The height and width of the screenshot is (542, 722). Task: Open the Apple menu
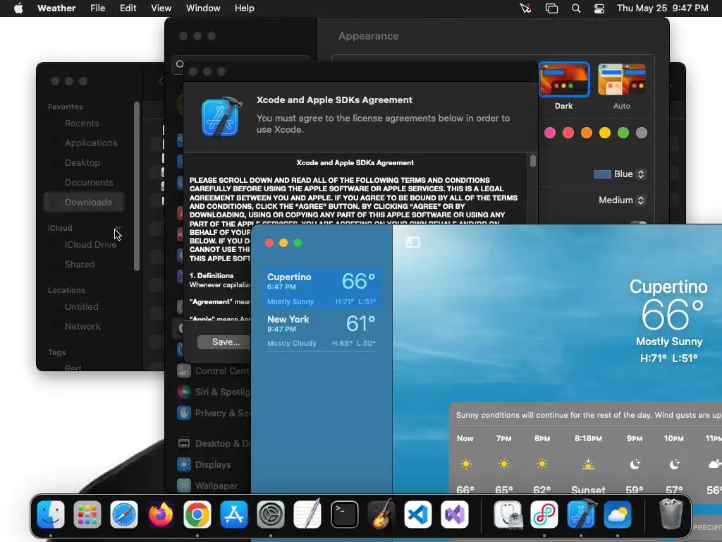pos(18,8)
